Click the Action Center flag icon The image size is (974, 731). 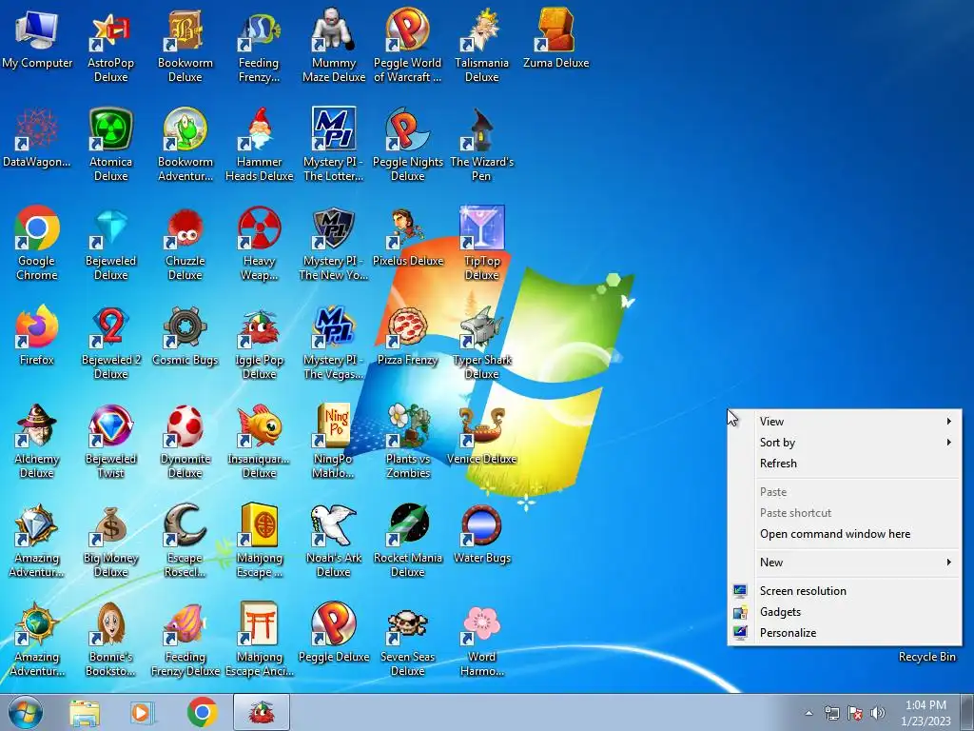(855, 713)
